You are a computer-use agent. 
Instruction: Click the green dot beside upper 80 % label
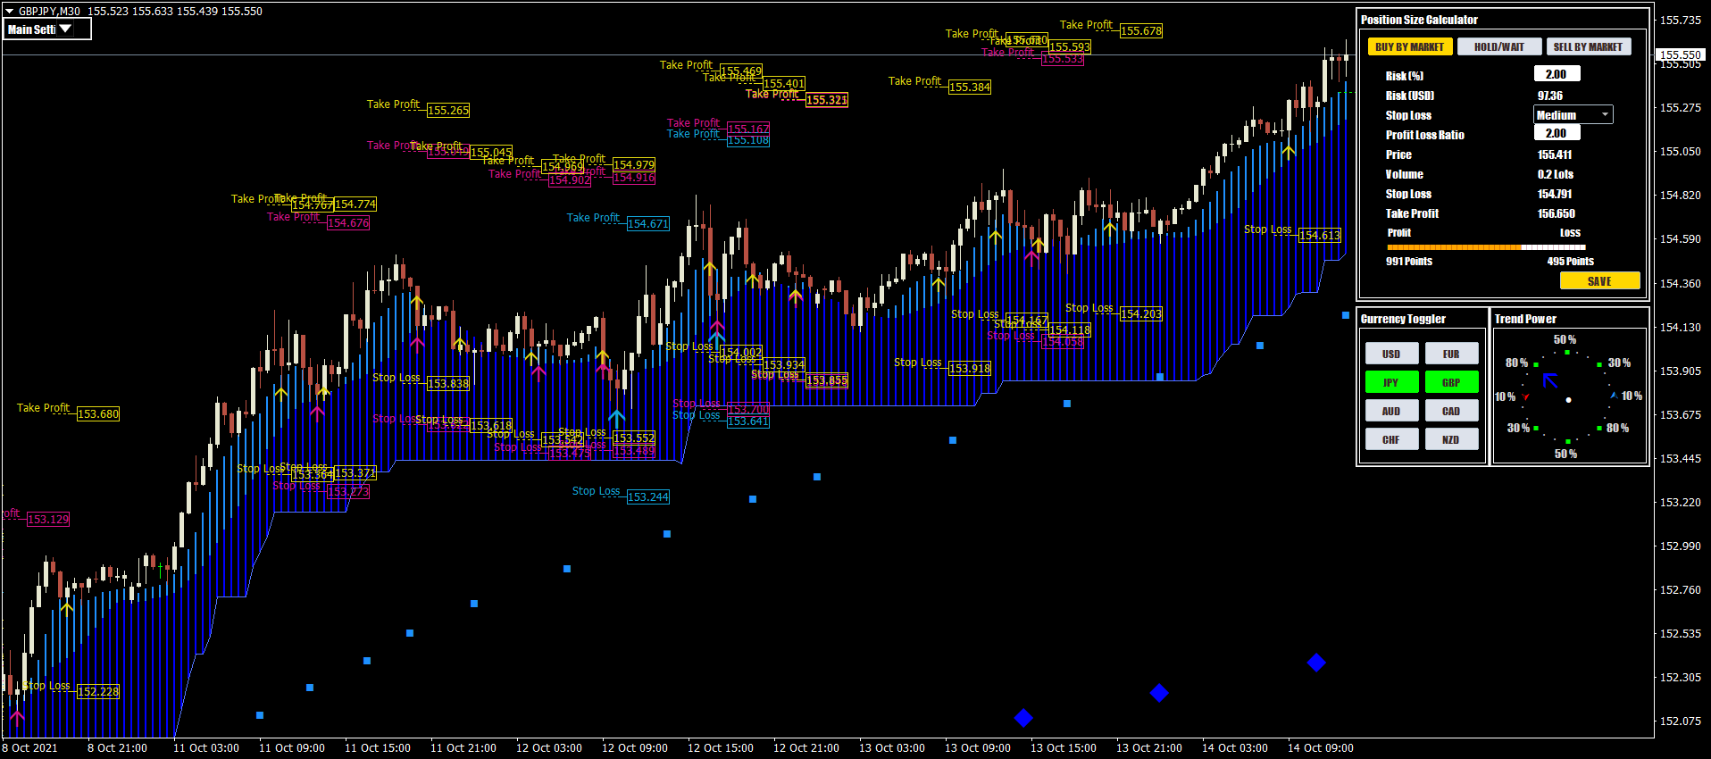[x=1536, y=364]
